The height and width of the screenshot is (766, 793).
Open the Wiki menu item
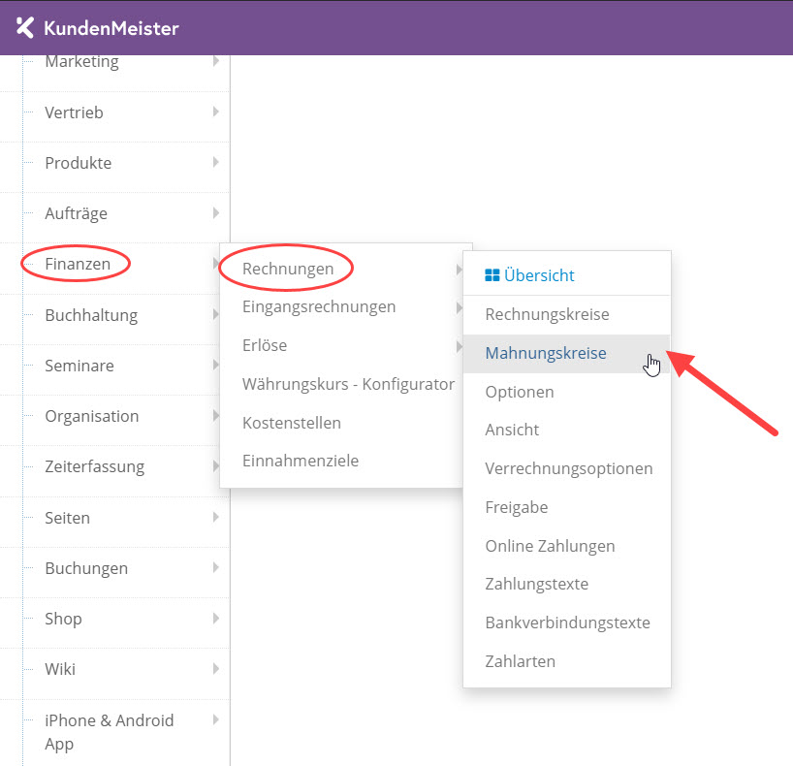coord(60,669)
